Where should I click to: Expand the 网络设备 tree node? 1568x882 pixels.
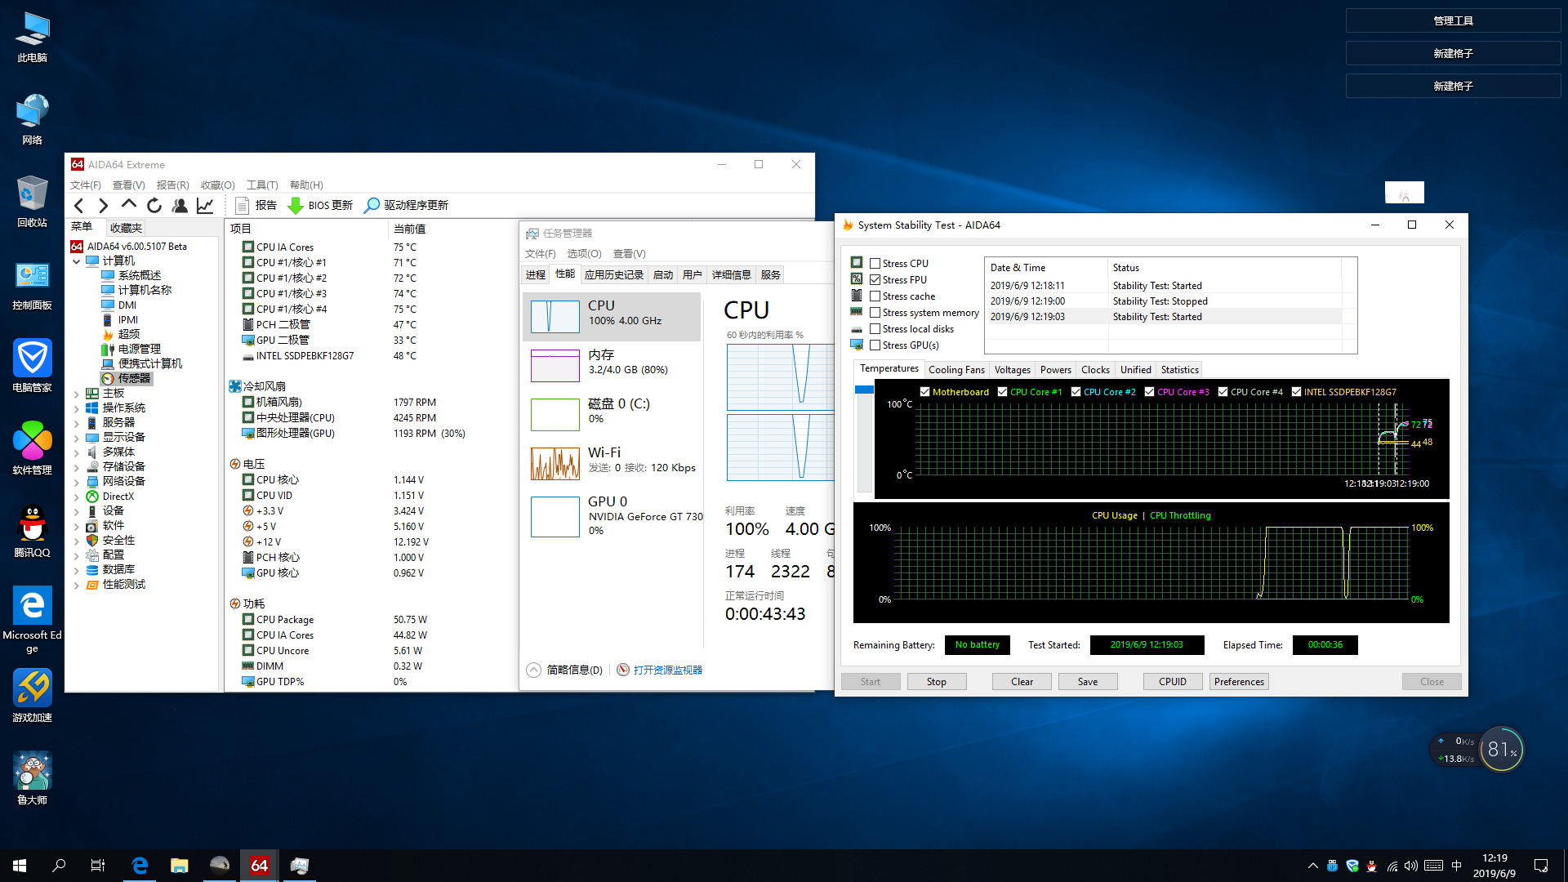click(x=77, y=482)
